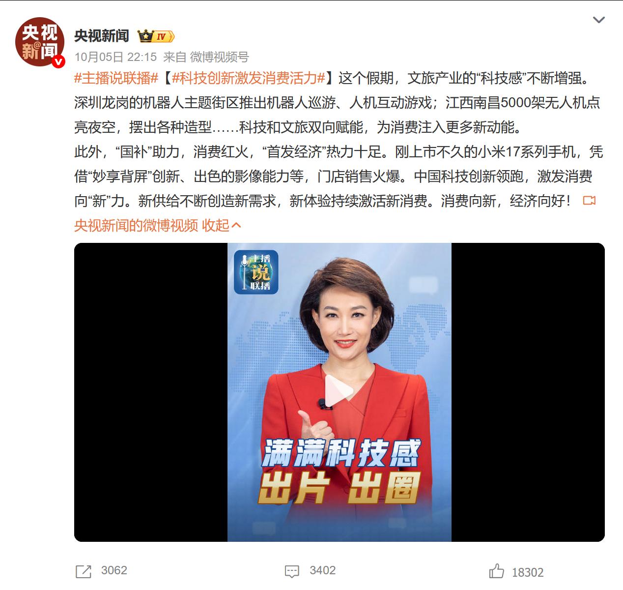Click the repost share icon
Image resolution: width=623 pixels, height=590 pixels.
tap(84, 571)
